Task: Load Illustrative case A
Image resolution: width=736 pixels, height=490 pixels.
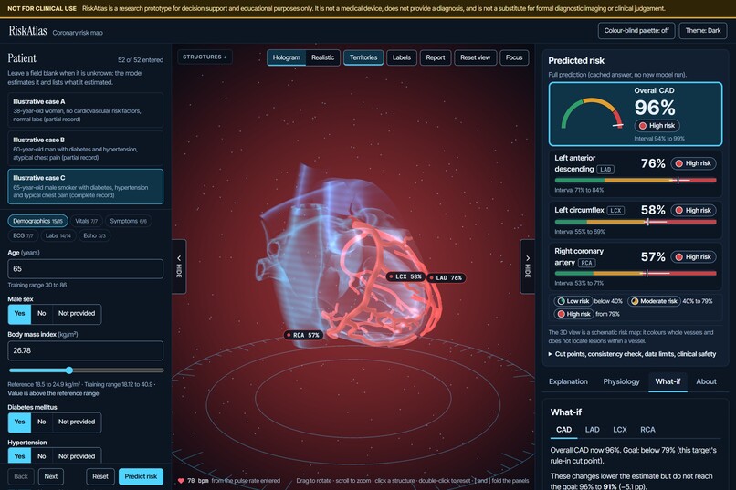Action: pyautogui.click(x=86, y=110)
